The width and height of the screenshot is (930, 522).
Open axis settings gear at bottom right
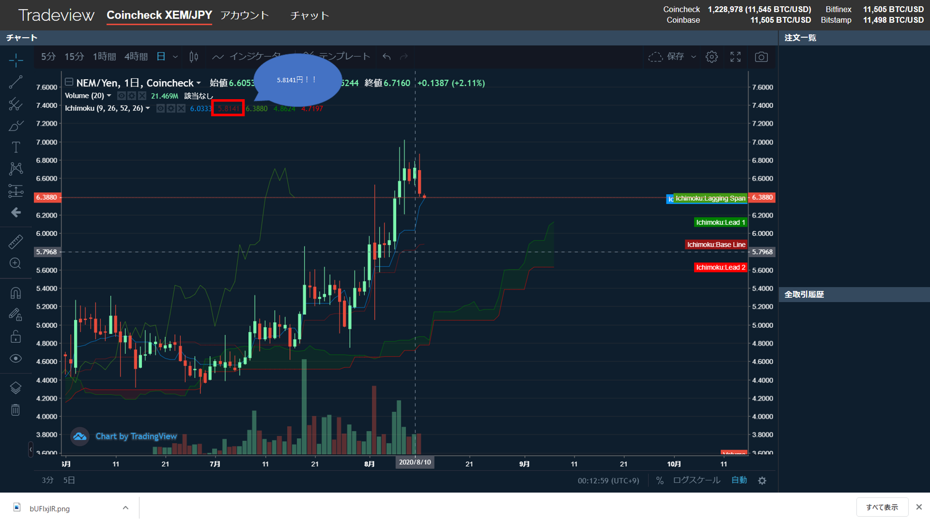click(762, 480)
